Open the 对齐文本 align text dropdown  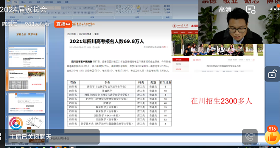tap(102, 9)
